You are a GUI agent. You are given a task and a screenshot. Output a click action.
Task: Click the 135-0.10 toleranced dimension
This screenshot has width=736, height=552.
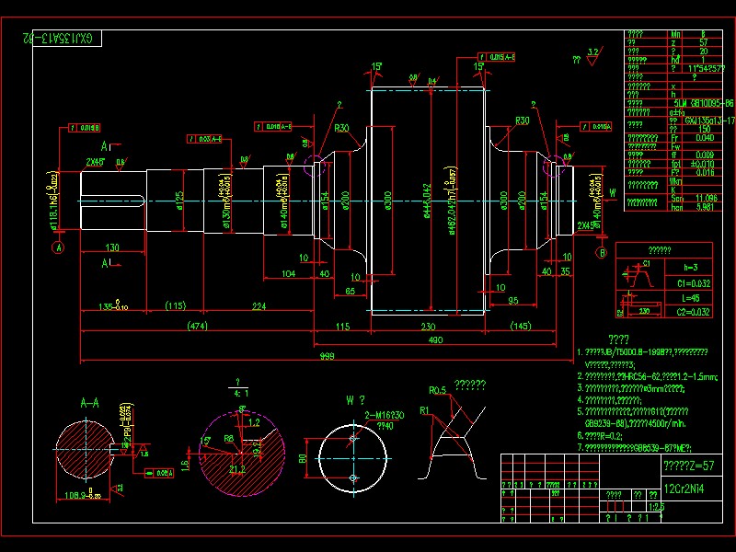click(x=113, y=305)
